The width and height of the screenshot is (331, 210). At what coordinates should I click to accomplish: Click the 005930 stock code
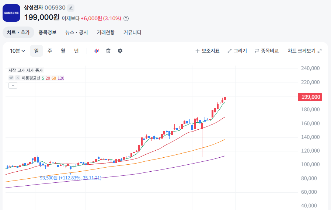[x=55, y=8]
